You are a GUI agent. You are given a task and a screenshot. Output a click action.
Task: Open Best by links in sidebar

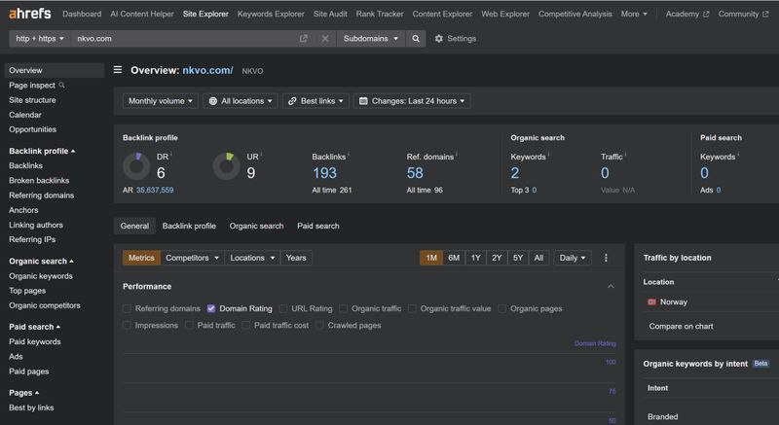[x=31, y=407]
